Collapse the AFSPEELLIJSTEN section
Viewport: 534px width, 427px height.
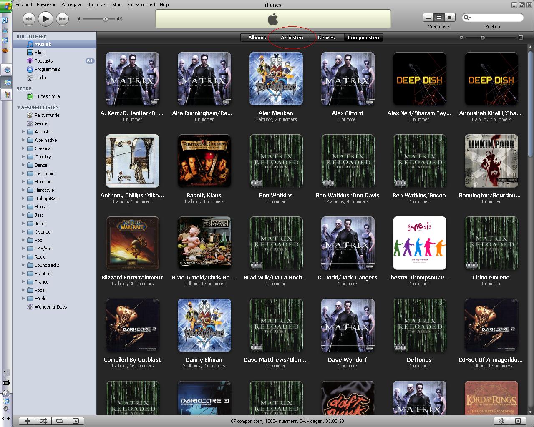pos(18,107)
